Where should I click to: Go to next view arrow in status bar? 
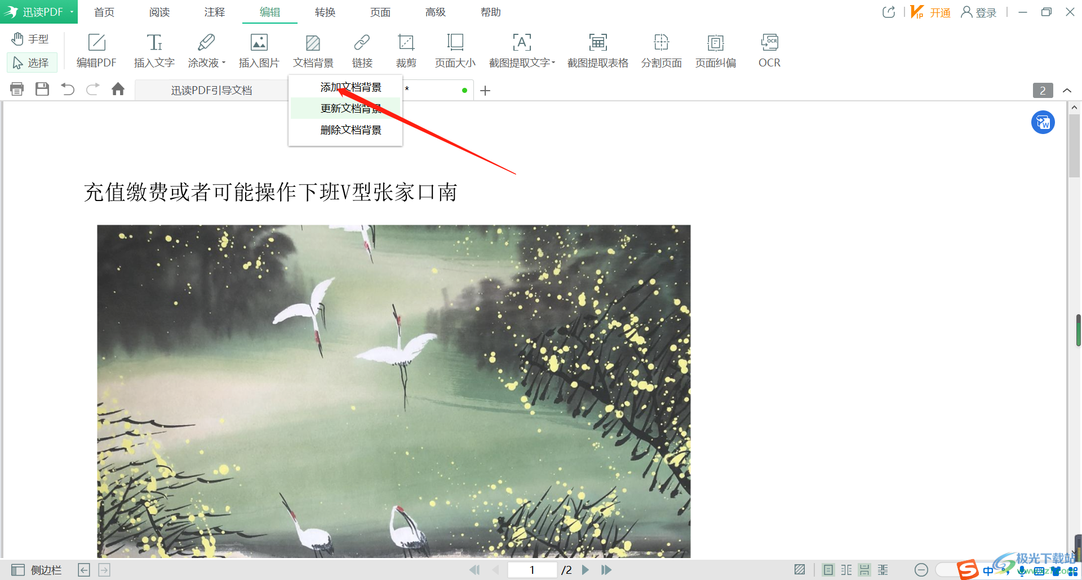coord(104,570)
